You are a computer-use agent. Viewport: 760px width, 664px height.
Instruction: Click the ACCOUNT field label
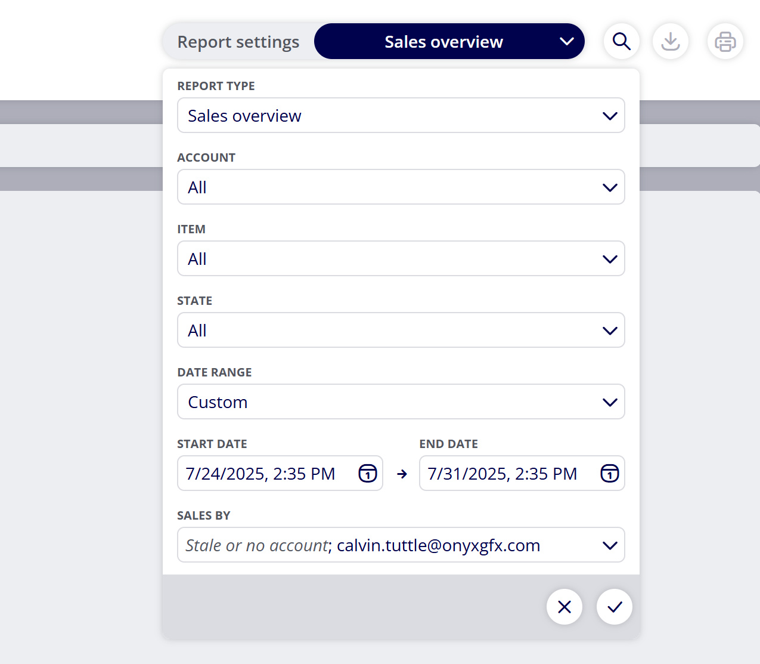(206, 157)
